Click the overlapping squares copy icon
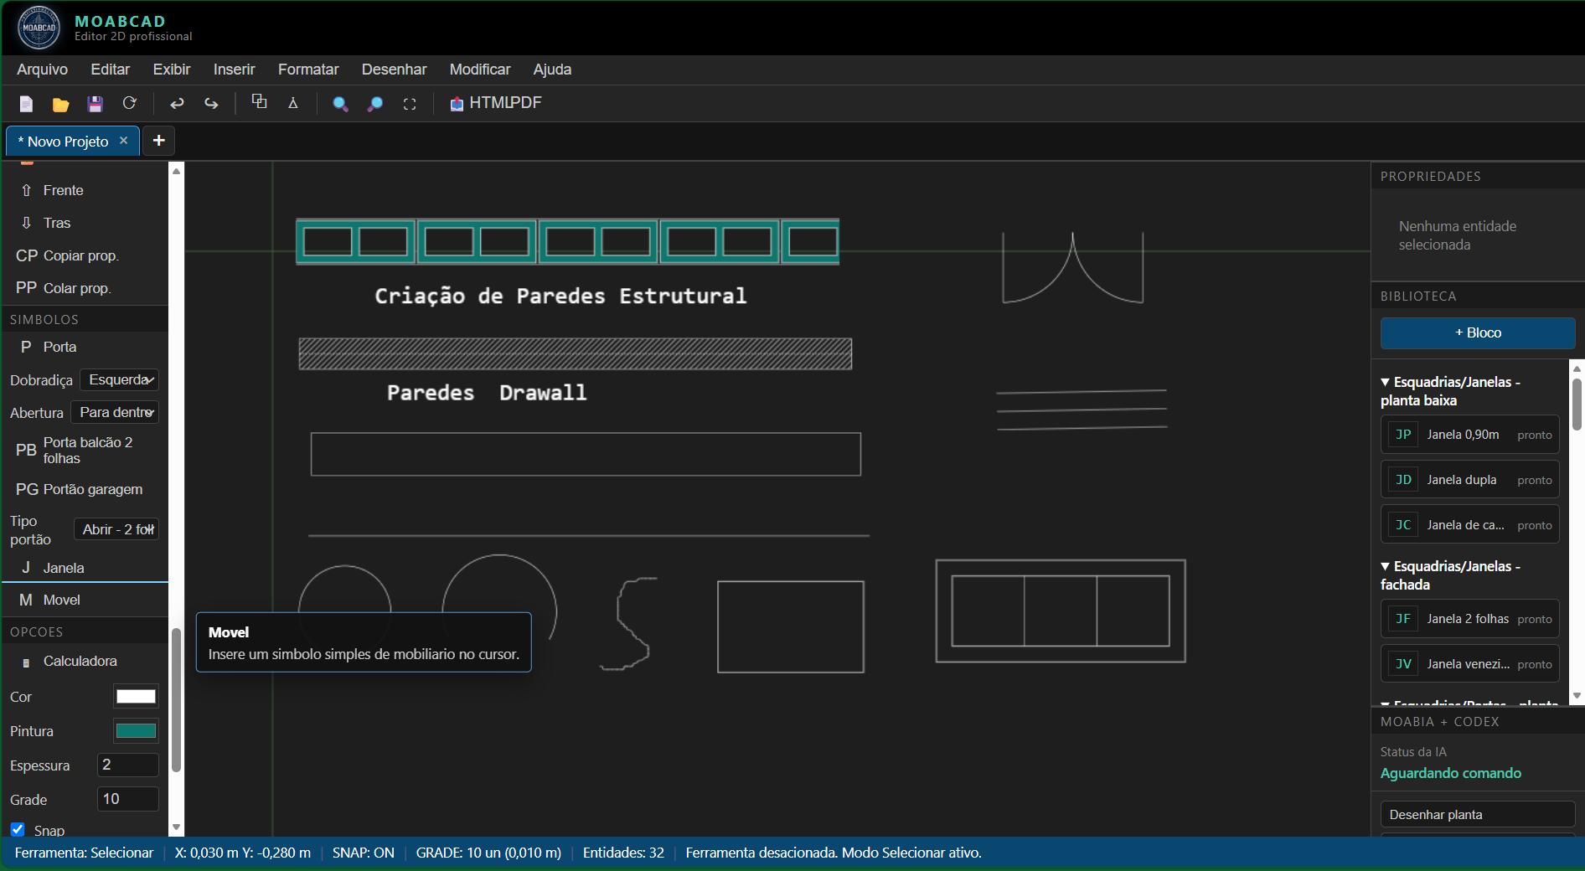 259,102
